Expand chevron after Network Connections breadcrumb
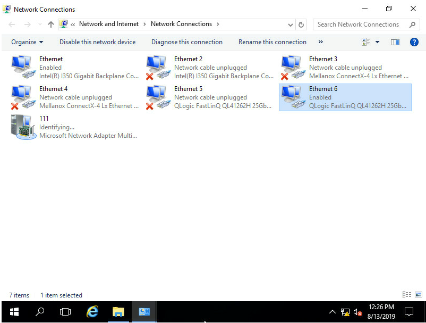 pos(218,24)
